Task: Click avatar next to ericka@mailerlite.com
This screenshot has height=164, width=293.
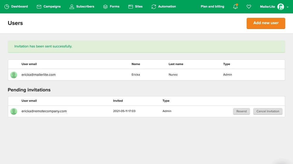Action: coord(14,75)
